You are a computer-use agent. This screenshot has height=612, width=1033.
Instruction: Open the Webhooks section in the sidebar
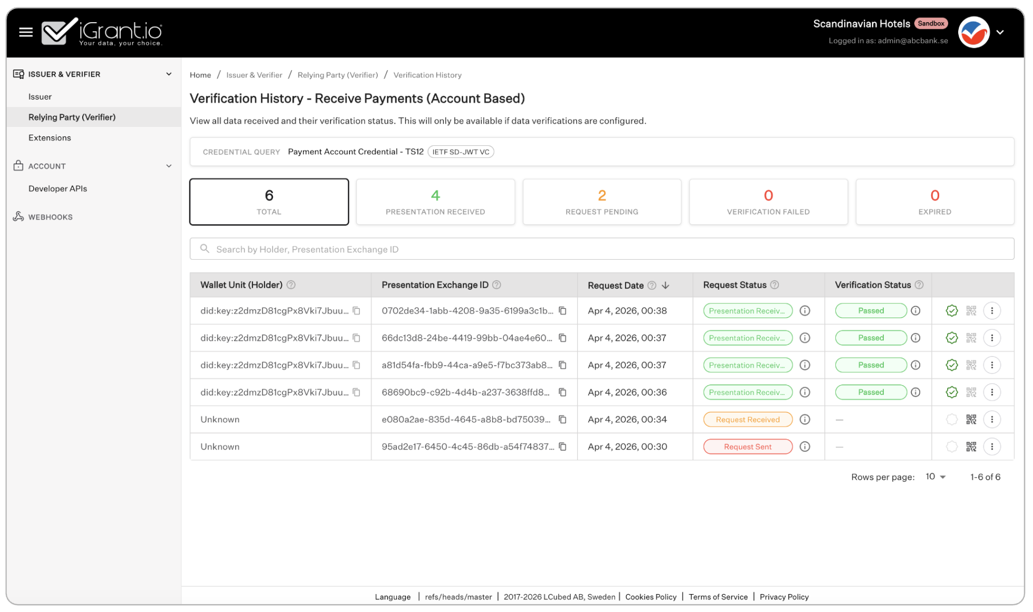51,216
